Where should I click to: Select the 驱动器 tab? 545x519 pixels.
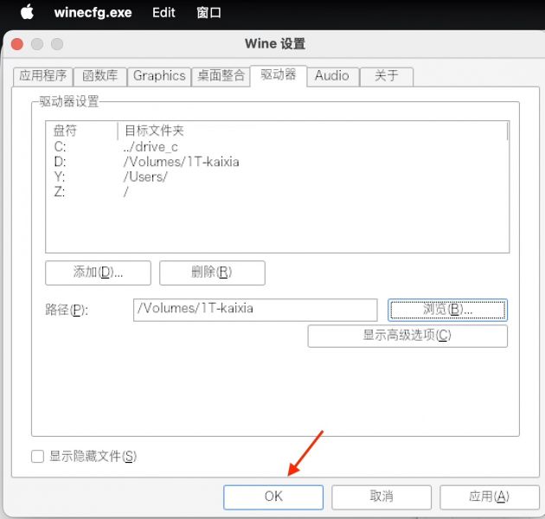click(x=278, y=75)
